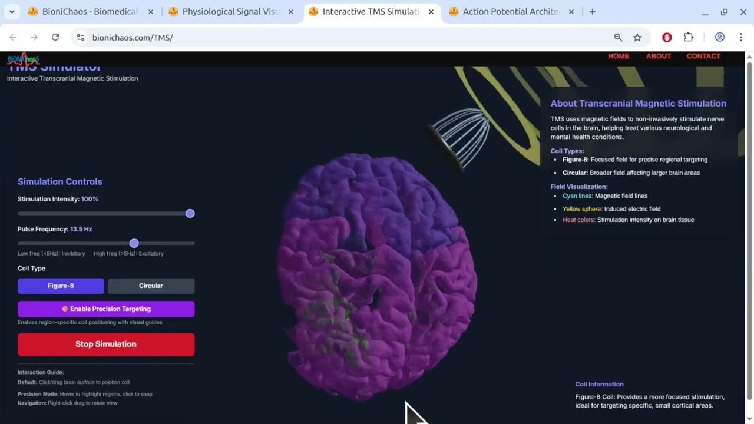Close the Interactive TMS Simulation tab
The height and width of the screenshot is (424, 754).
[x=431, y=12]
